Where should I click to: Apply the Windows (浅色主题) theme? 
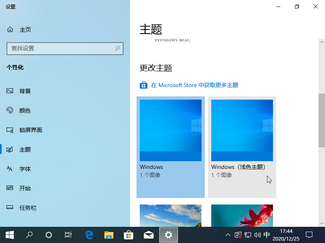point(242,130)
